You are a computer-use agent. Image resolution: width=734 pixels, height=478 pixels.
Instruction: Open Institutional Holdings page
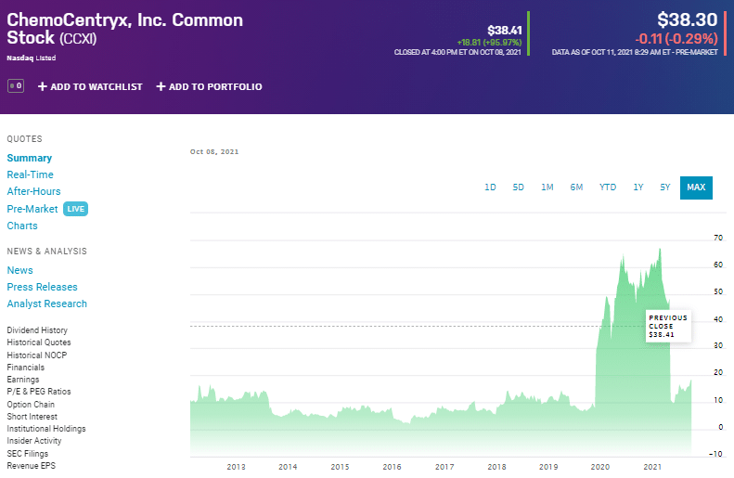tap(46, 429)
